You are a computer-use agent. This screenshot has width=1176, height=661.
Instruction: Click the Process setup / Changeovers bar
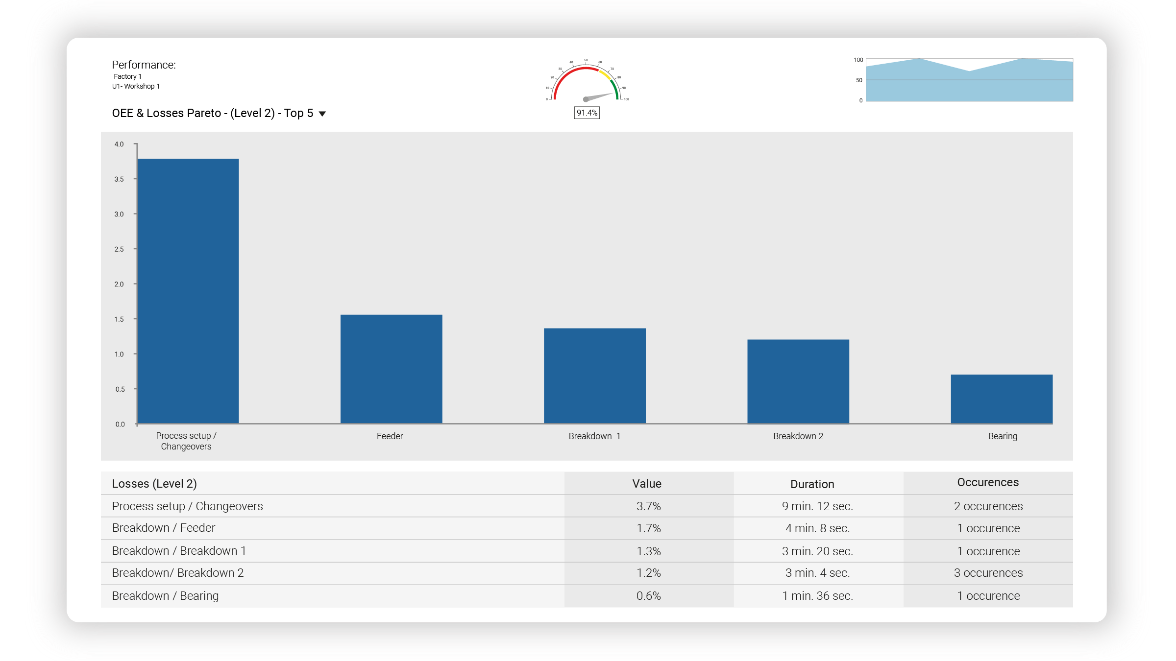tap(188, 291)
